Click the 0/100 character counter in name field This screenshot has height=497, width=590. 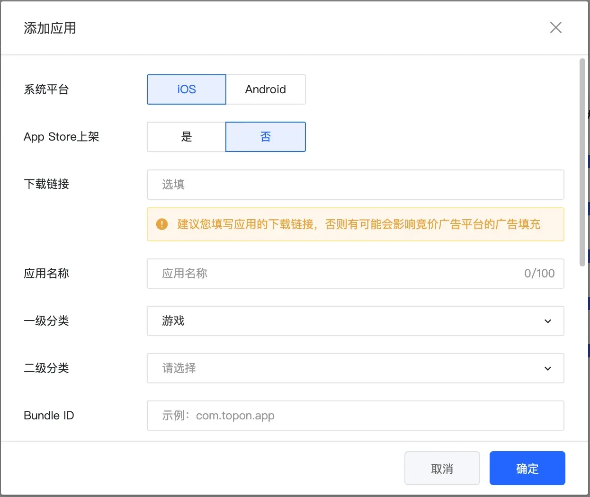(x=539, y=274)
